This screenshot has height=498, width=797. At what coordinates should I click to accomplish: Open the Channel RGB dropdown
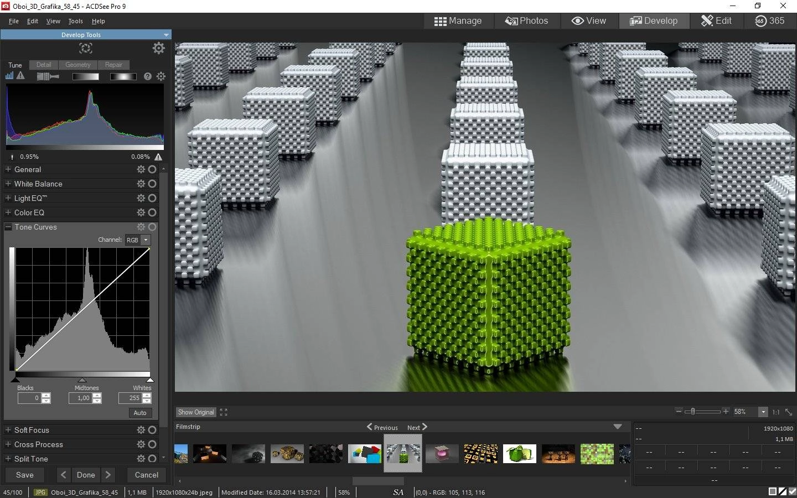(x=138, y=240)
